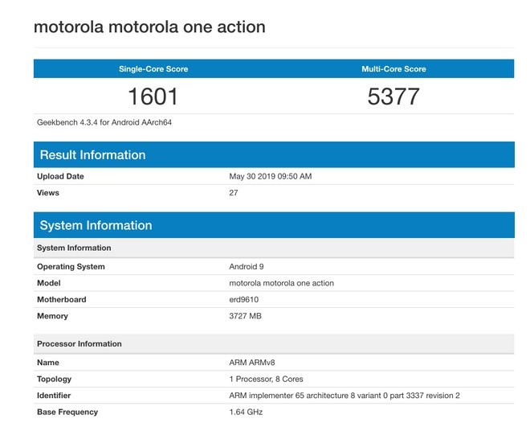Click the Model row label
The width and height of the screenshot is (530, 427).
(x=49, y=283)
